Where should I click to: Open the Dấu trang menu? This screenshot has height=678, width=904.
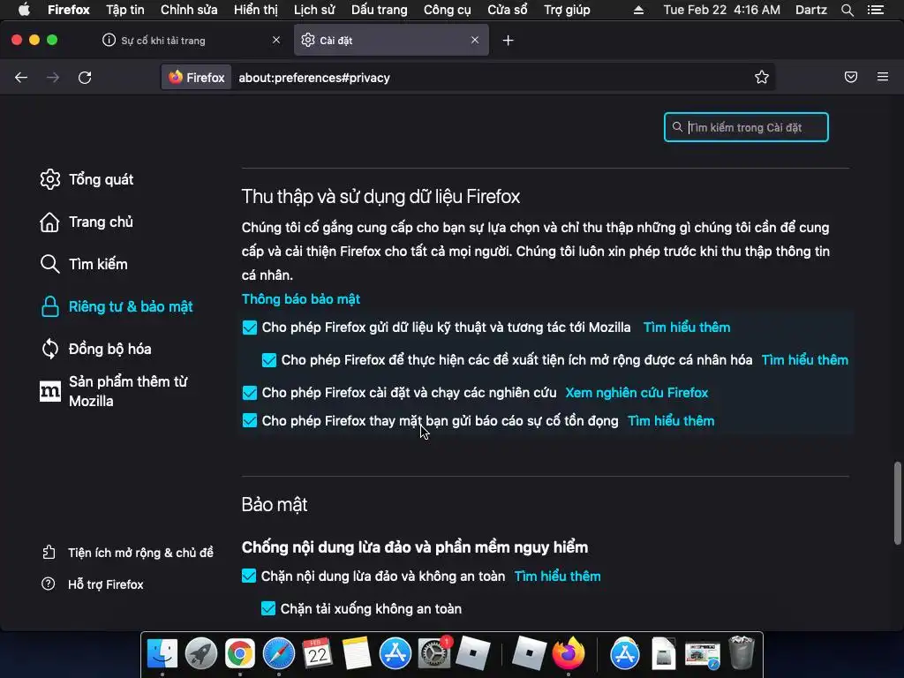pyautogui.click(x=380, y=10)
